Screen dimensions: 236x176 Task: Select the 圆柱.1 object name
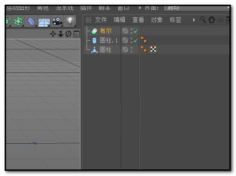[x=108, y=41]
